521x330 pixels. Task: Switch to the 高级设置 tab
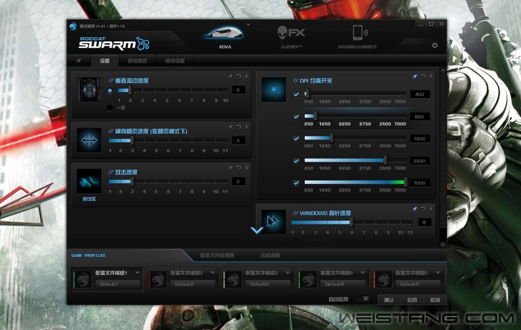pos(175,61)
